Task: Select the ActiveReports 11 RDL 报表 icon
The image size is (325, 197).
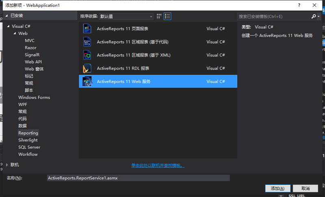Action: point(87,68)
